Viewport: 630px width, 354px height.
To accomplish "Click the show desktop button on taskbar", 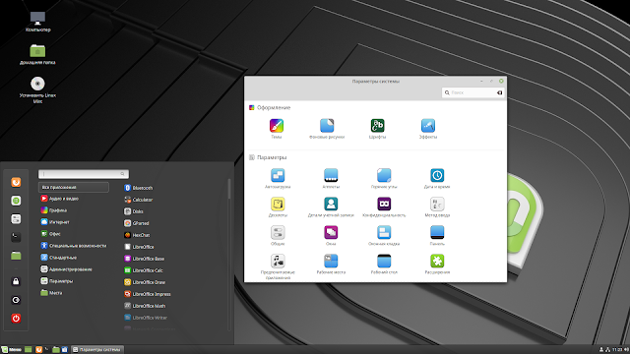I will coord(29,350).
